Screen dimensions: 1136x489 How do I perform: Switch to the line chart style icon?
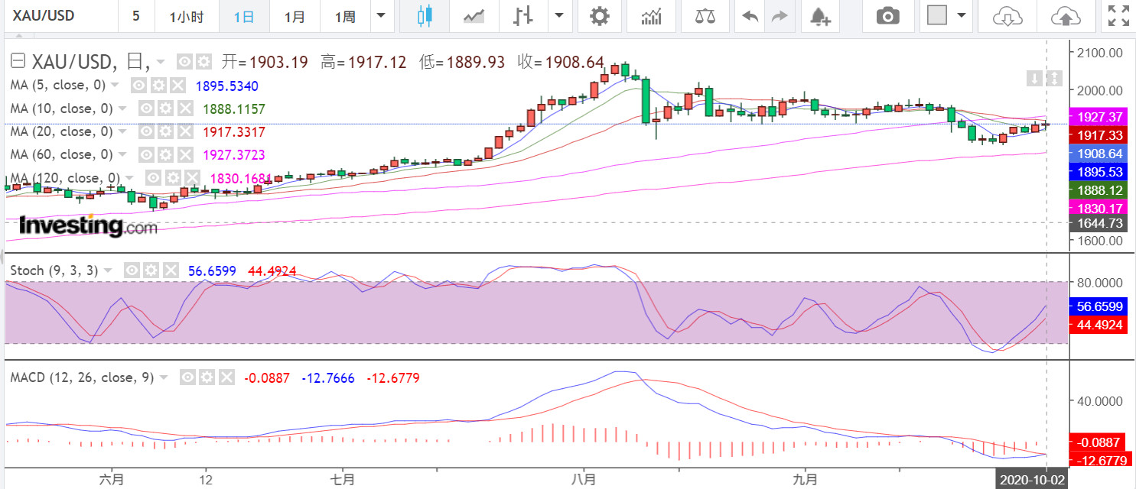[474, 16]
